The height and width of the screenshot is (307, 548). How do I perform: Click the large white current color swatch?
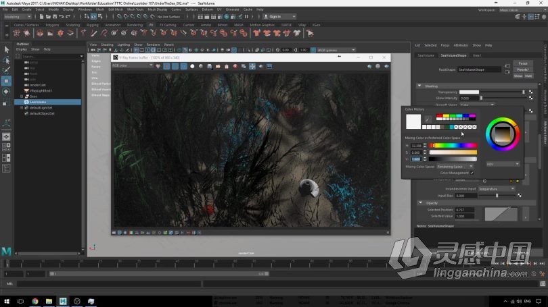point(413,121)
